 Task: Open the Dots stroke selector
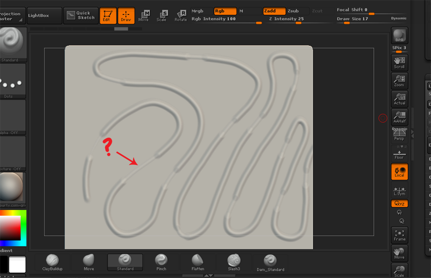click(x=13, y=80)
